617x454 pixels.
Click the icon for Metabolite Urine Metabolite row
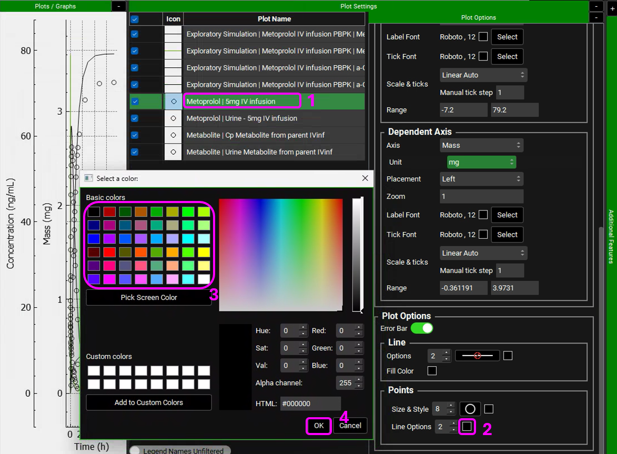pos(173,152)
